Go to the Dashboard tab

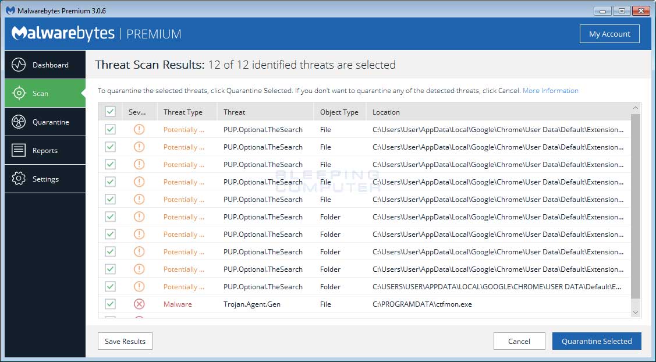tap(45, 65)
